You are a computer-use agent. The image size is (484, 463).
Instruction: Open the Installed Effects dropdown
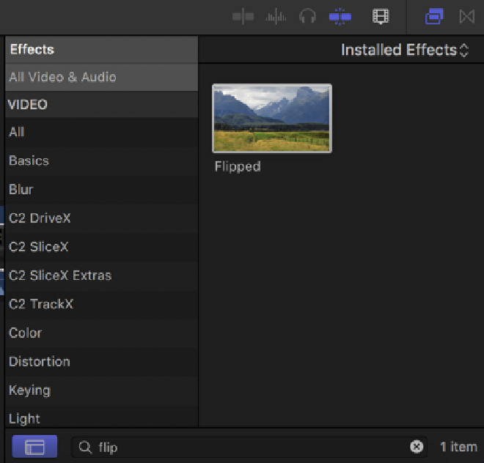click(404, 51)
